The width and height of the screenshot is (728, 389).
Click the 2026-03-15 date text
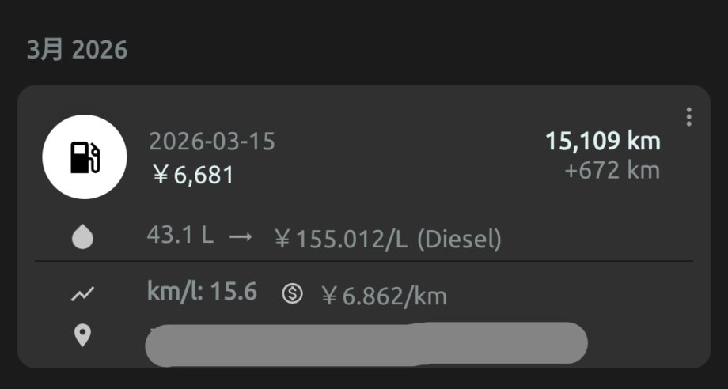coord(212,142)
